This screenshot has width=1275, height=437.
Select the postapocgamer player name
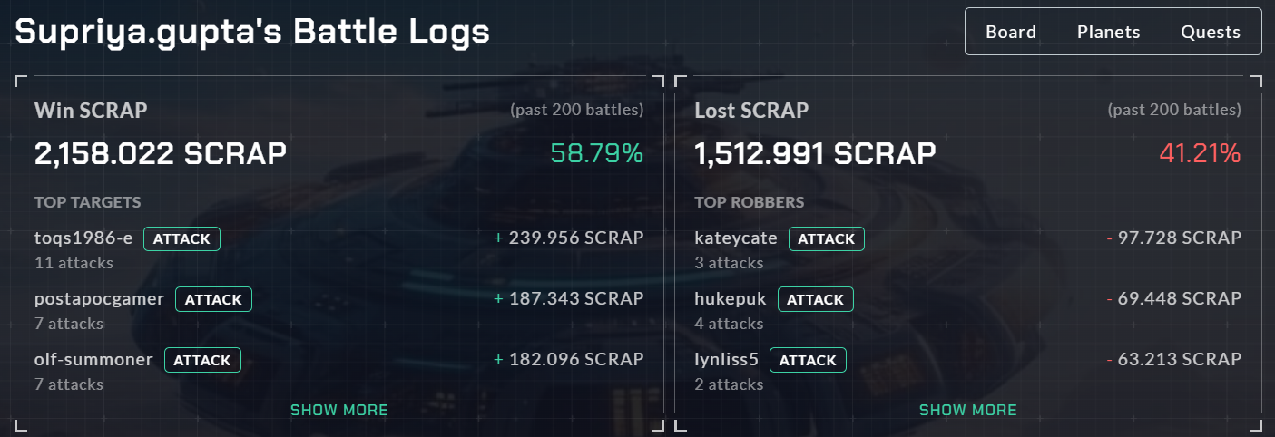100,298
